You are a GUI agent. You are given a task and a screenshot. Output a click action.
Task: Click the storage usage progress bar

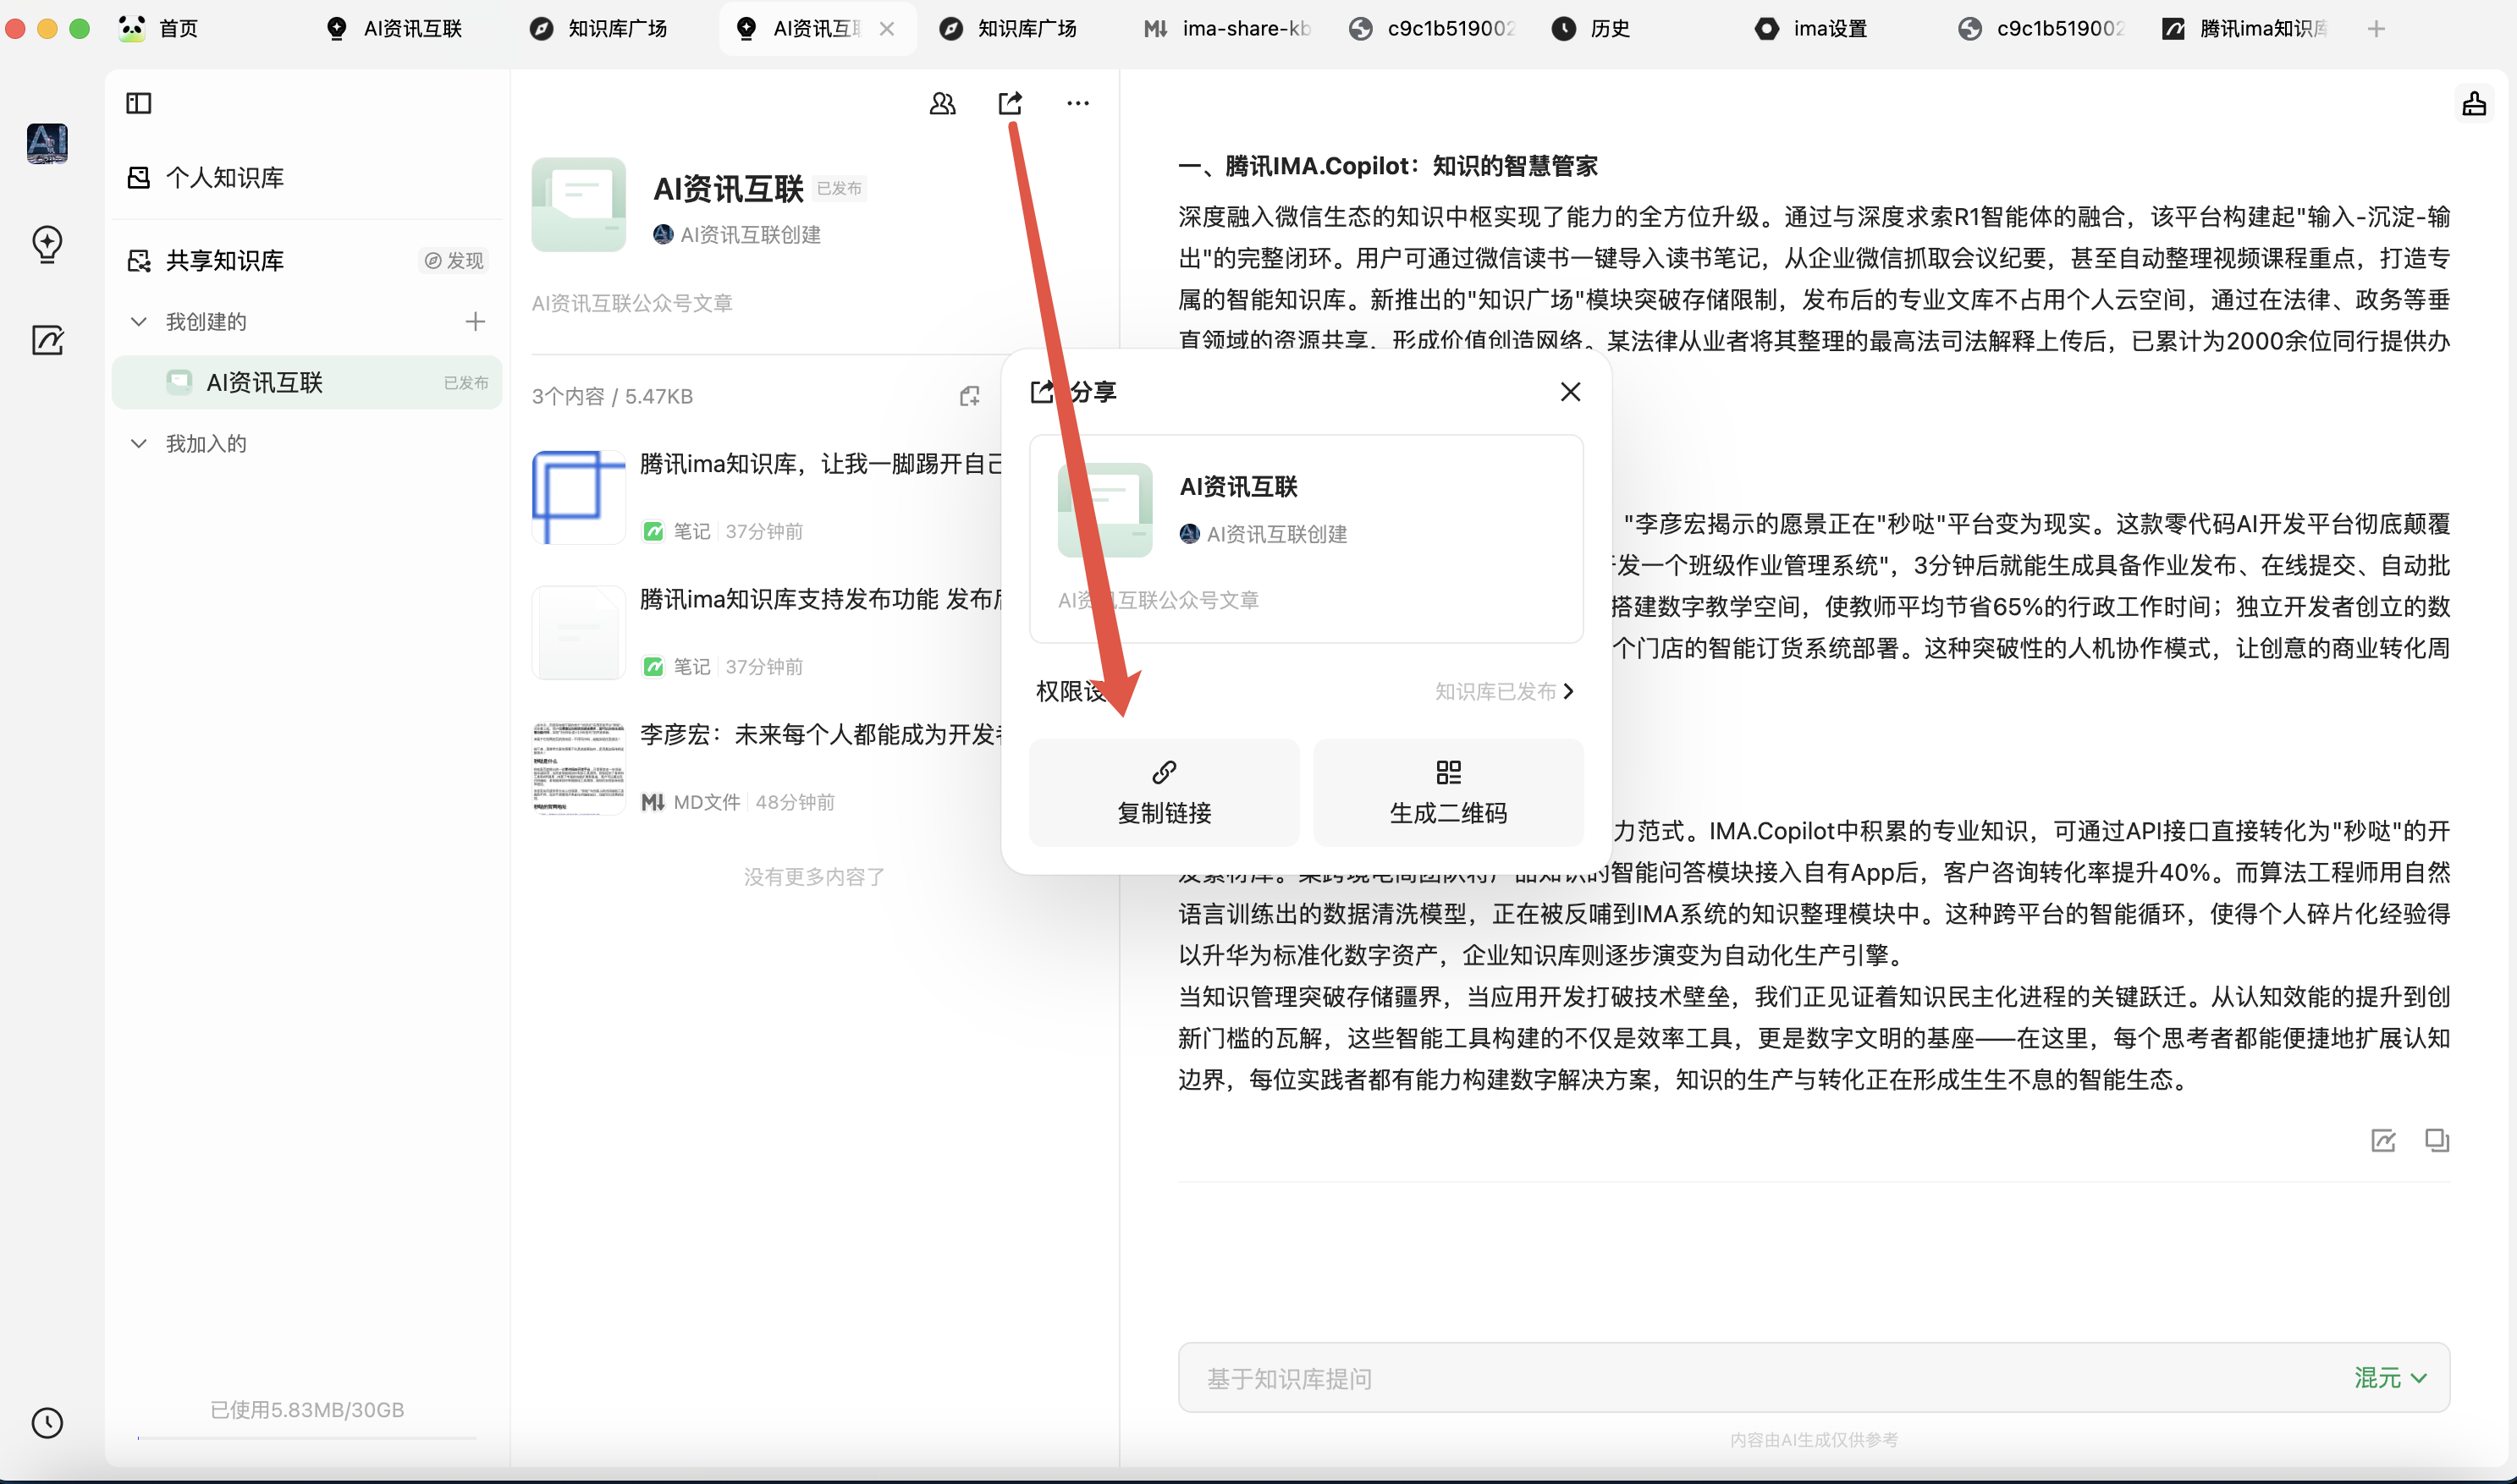tap(307, 1438)
